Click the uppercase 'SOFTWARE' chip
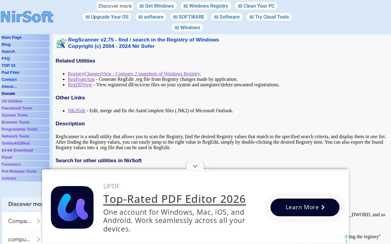Viewport: 391px width, 244px height. pos(189,17)
